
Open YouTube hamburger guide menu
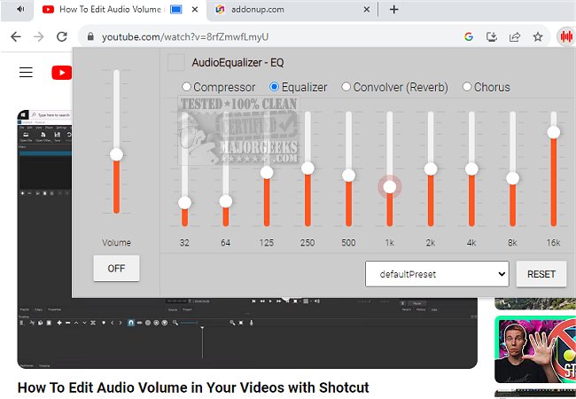point(26,73)
